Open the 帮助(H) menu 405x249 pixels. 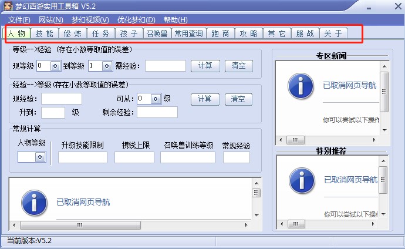point(176,19)
